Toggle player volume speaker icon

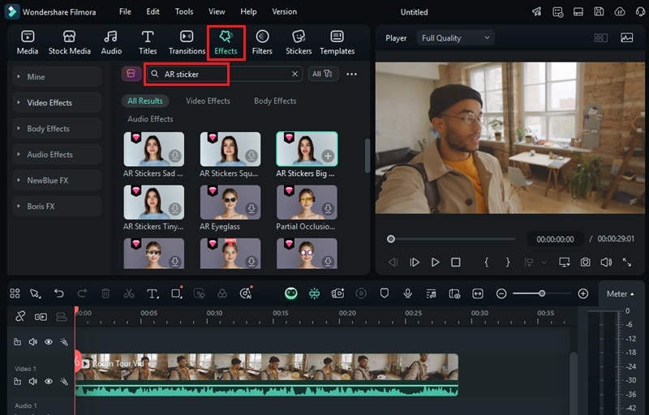tap(606, 262)
